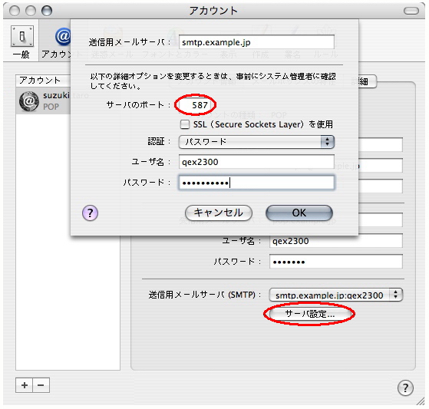The width and height of the screenshot is (429, 409).
Task: Click the キャンセル cancel button
Action: pos(218,213)
